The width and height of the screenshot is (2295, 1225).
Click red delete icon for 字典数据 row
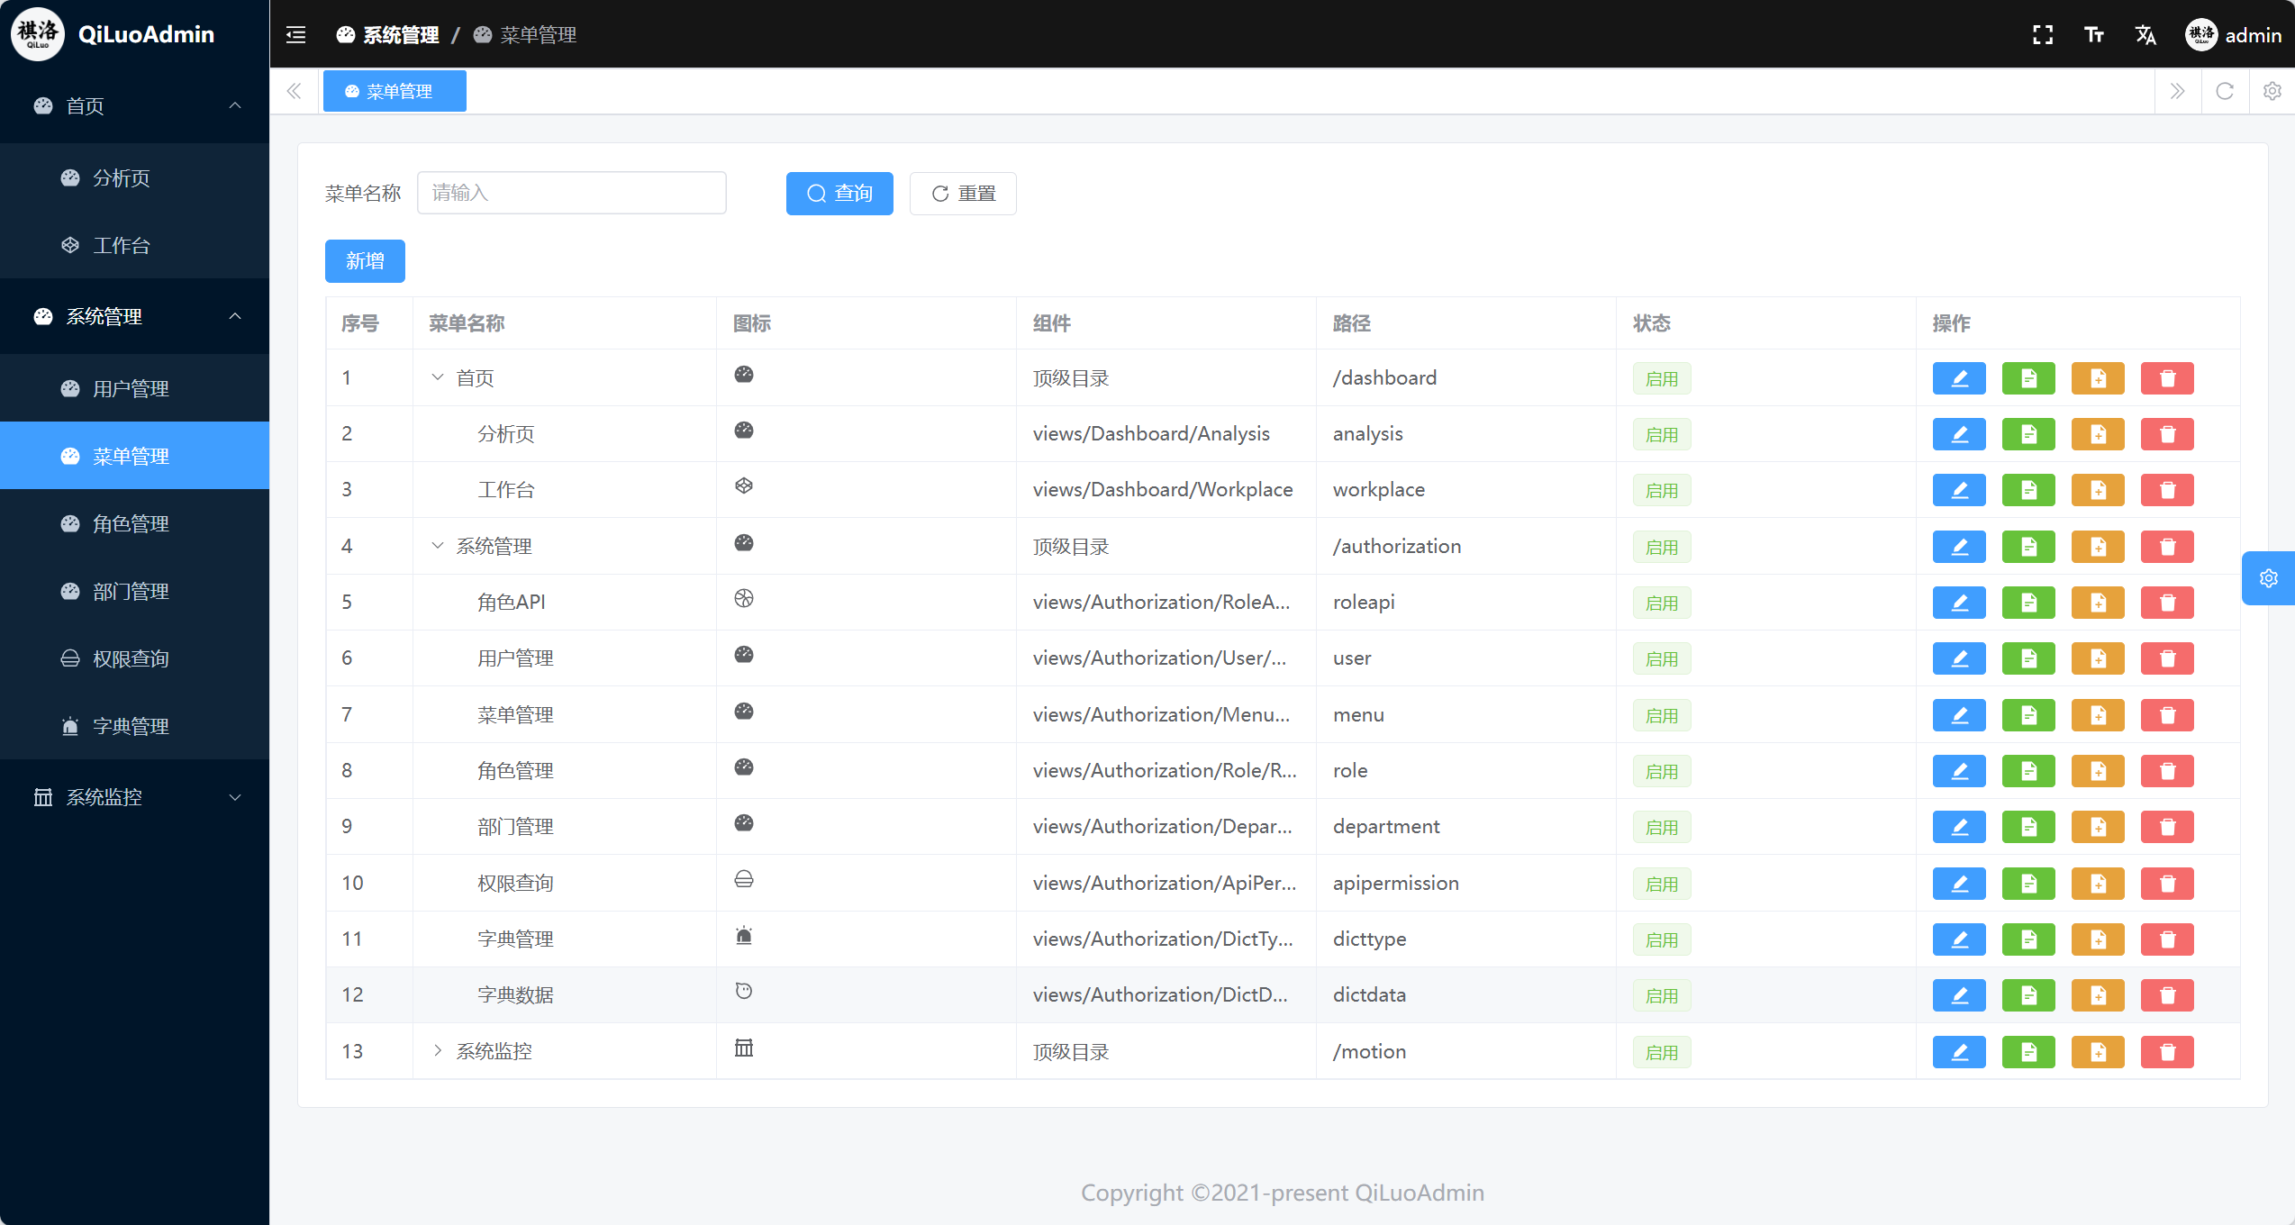click(2166, 995)
